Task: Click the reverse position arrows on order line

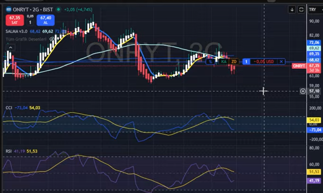Action: (x=211, y=62)
